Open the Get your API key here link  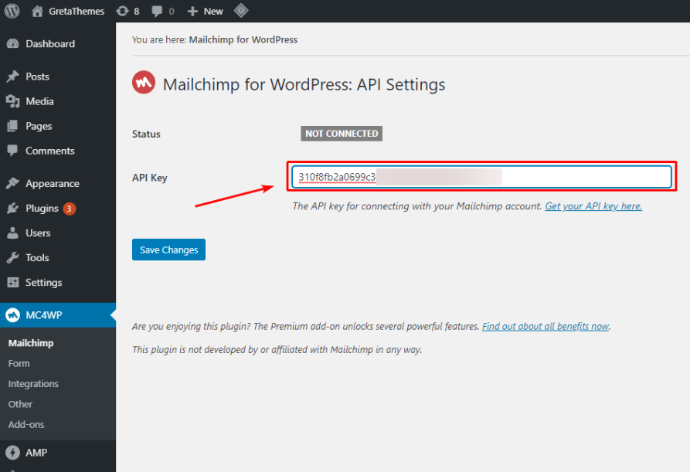click(x=593, y=206)
